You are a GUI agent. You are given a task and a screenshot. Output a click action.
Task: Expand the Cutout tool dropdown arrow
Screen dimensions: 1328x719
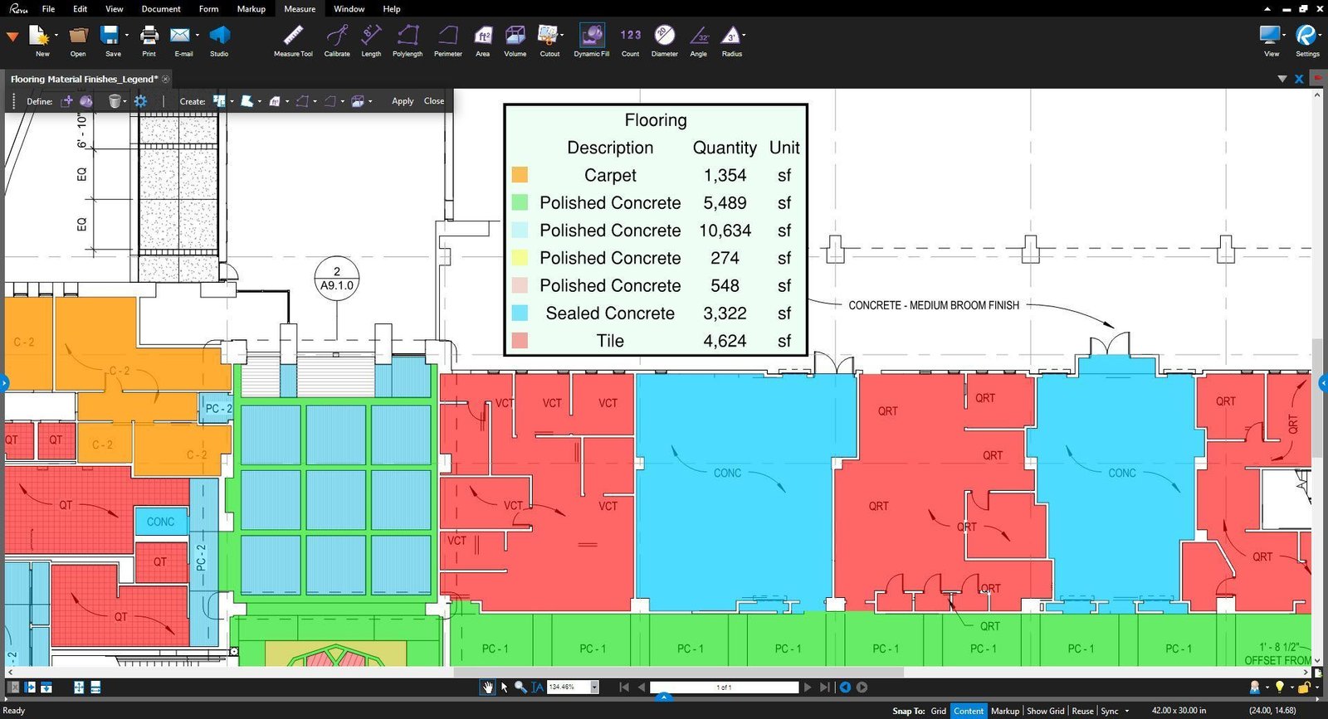pos(563,36)
